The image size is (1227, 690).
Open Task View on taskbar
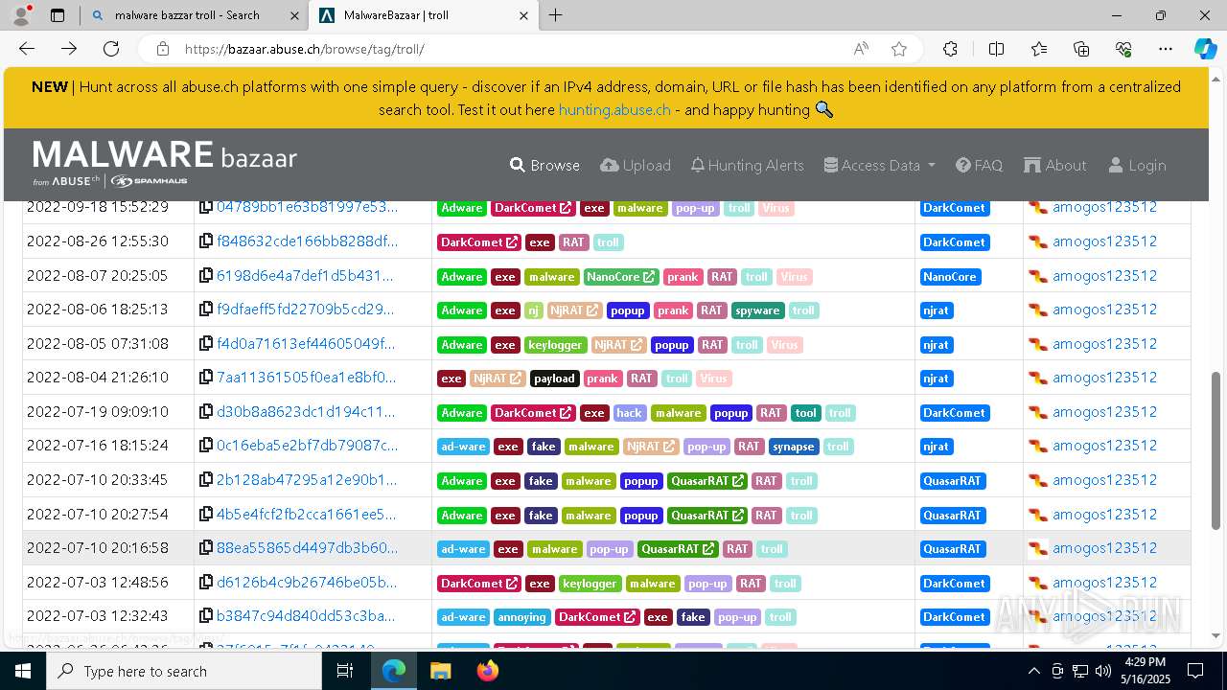point(346,671)
